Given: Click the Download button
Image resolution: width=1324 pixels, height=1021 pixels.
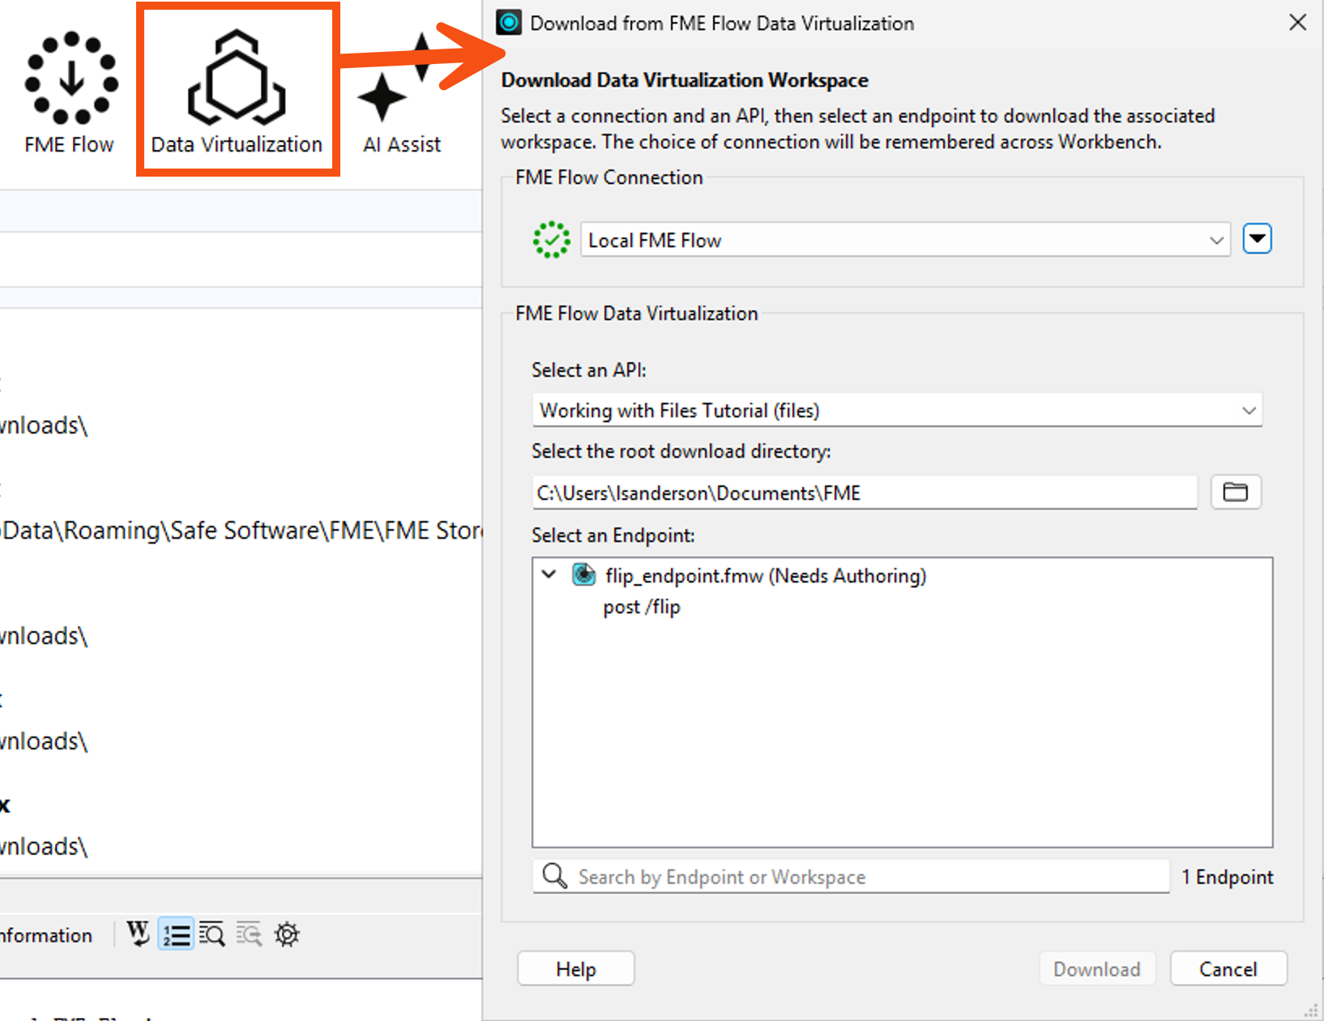Looking at the screenshot, I should pyautogui.click(x=1097, y=969).
